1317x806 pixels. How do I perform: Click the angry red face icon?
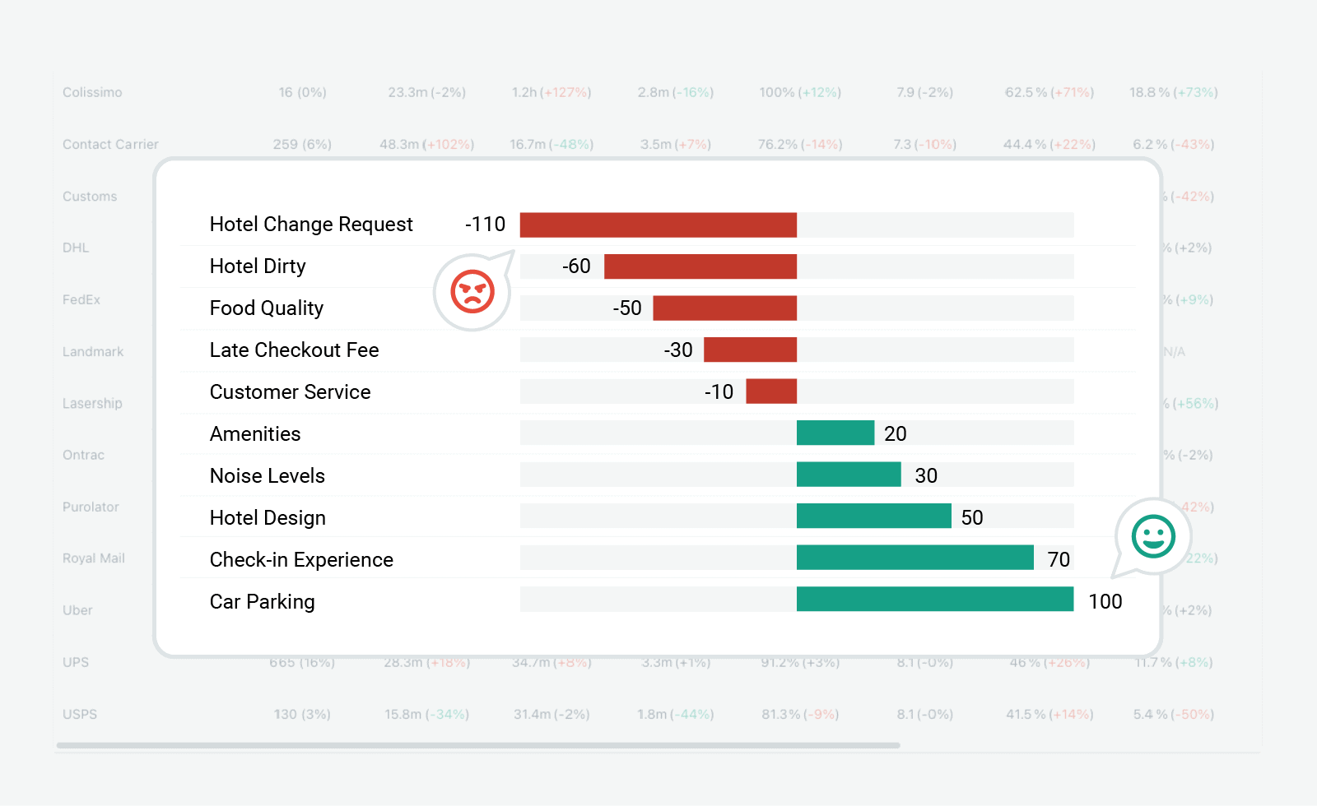coord(472,291)
